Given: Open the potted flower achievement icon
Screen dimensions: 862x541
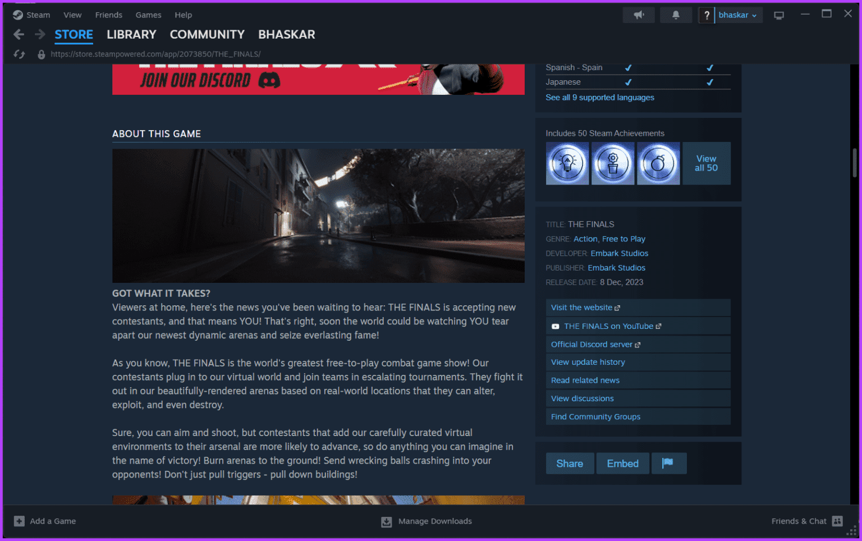Looking at the screenshot, I should point(613,163).
